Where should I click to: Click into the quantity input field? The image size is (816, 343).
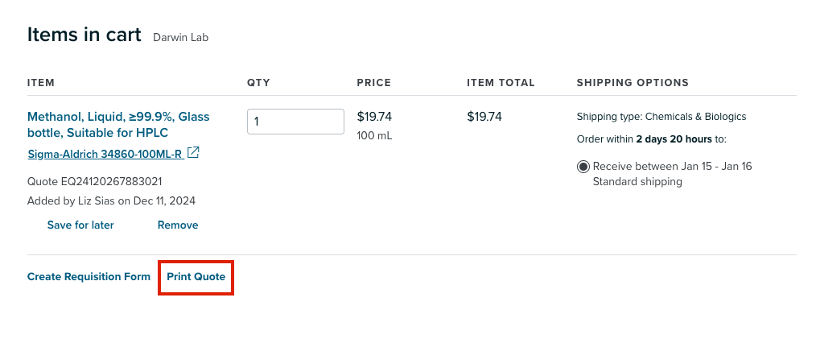[x=295, y=122]
